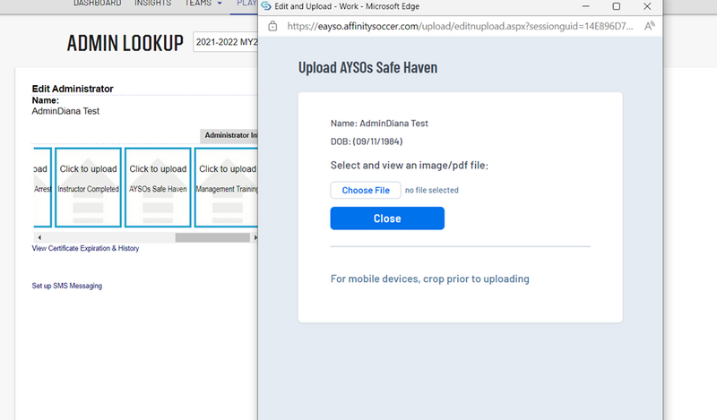Click Set up SMS Messaging link
717x420 pixels.
click(x=66, y=286)
